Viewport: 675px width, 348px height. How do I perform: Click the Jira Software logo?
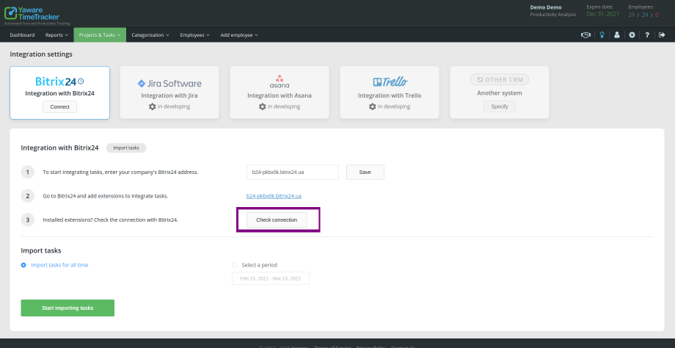pos(169,84)
